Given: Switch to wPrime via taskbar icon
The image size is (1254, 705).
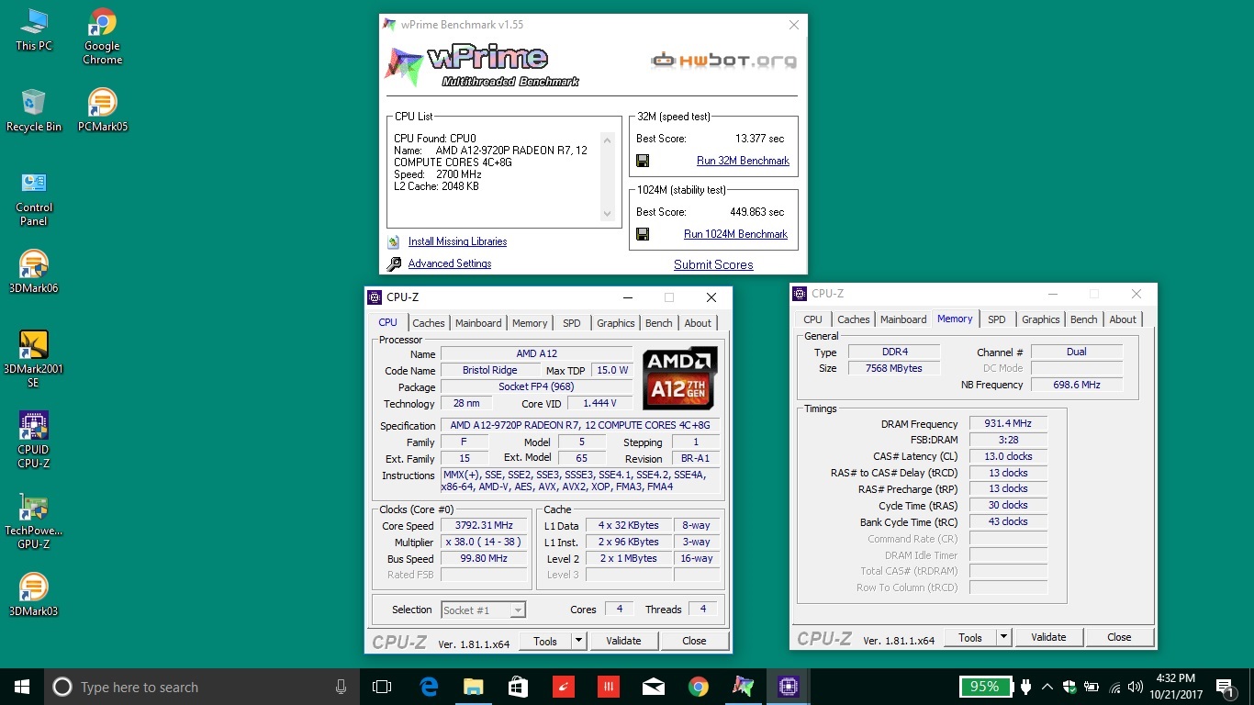Looking at the screenshot, I should (744, 687).
